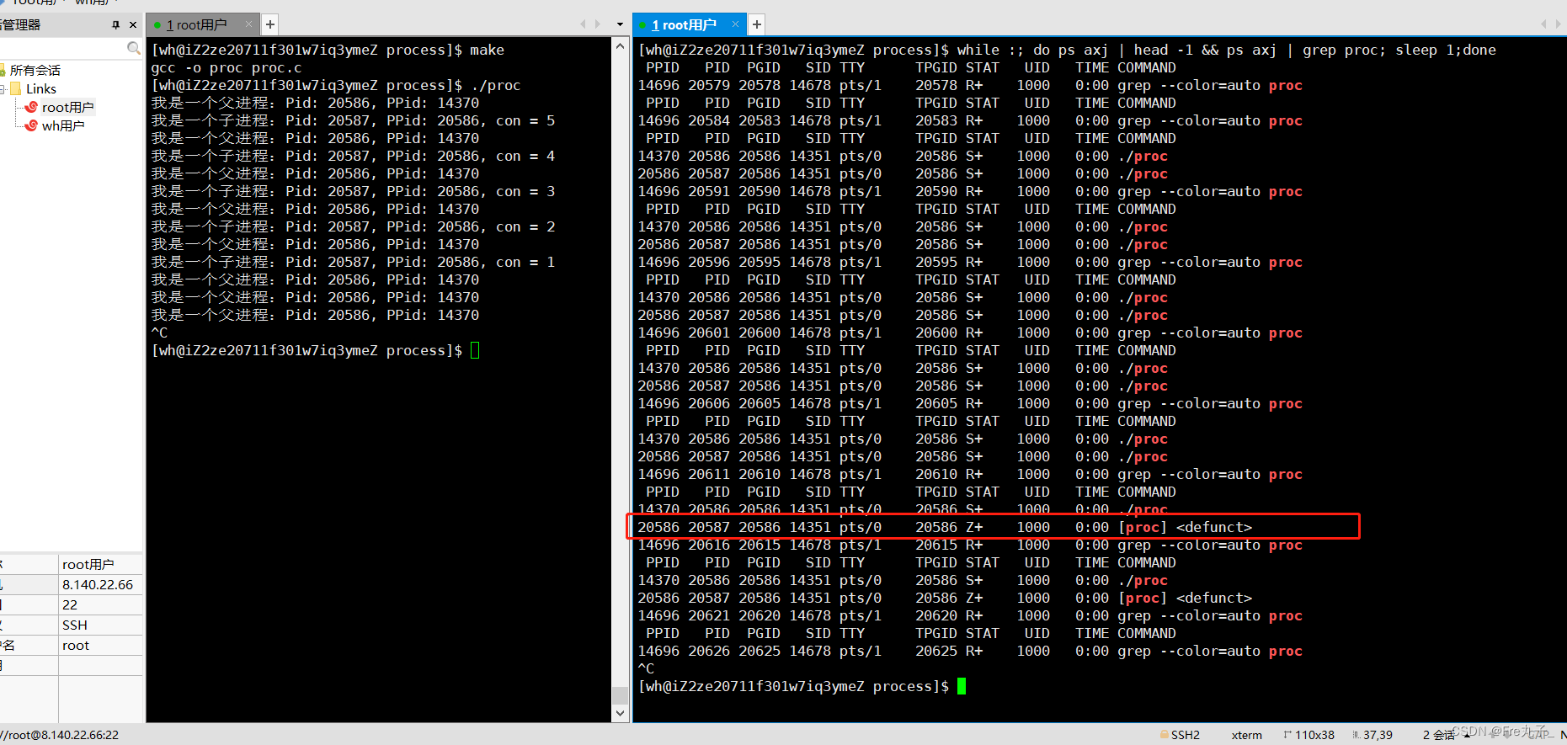This screenshot has width=1567, height=745.
Task: Select the port value 22 cell
Action: 100,604
